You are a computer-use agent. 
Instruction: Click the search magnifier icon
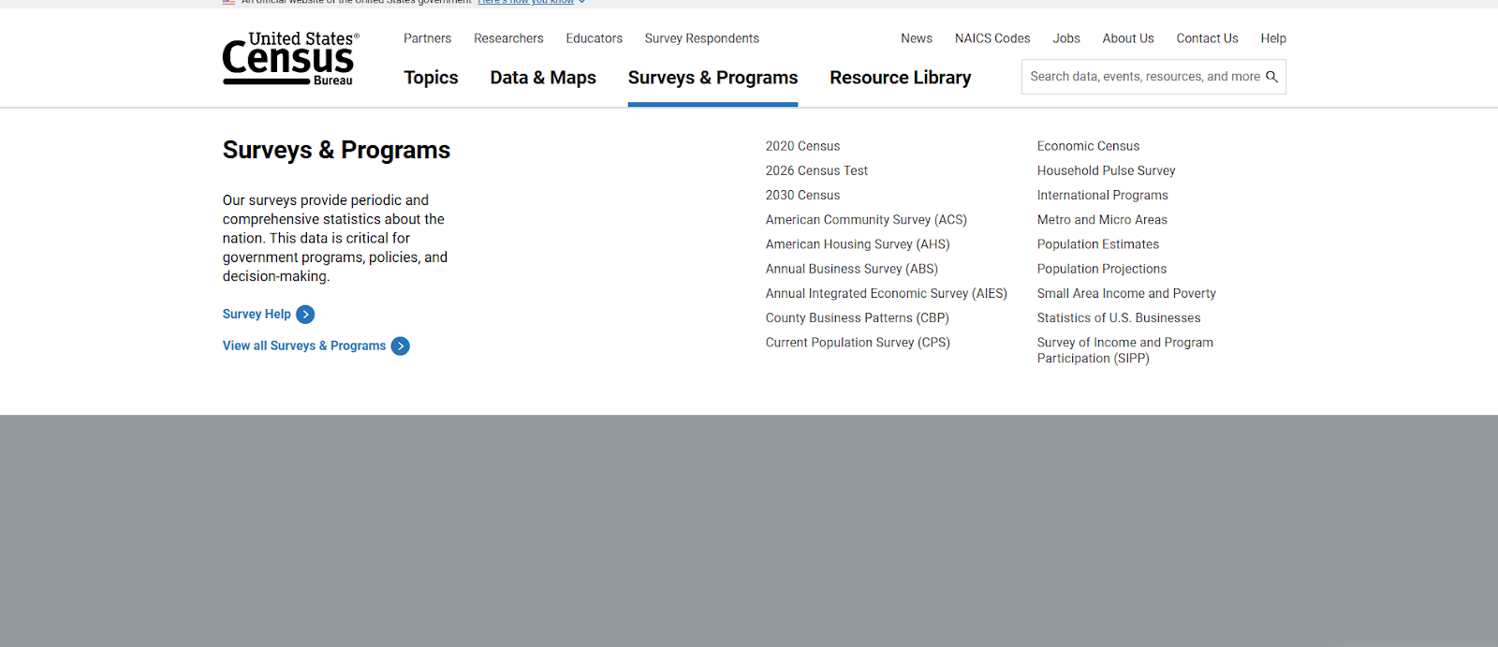(x=1271, y=77)
